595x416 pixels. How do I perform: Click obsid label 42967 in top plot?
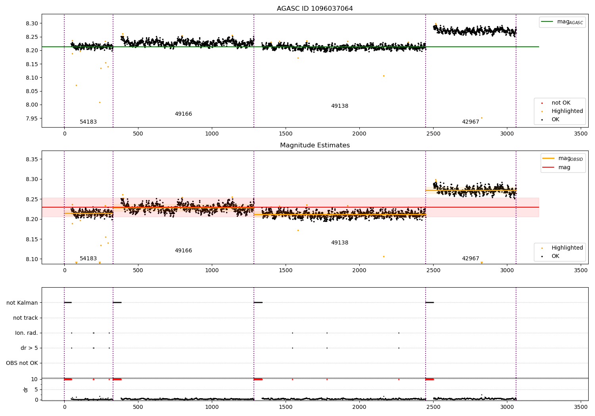tap(470, 122)
